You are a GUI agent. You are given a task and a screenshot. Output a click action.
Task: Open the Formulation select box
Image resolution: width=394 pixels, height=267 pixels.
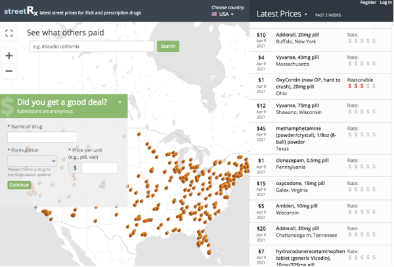[32, 160]
